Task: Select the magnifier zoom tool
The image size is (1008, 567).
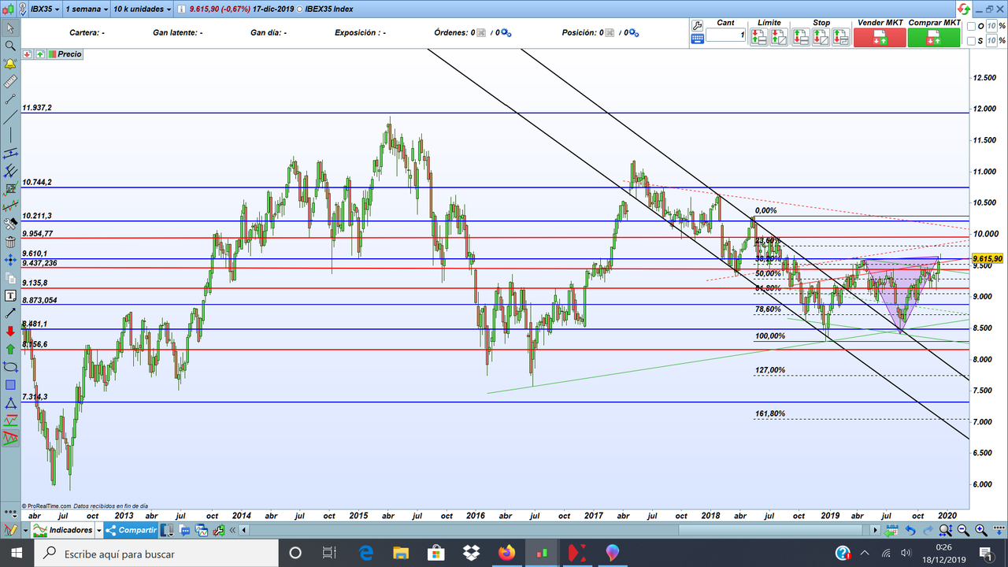Action: point(10,45)
